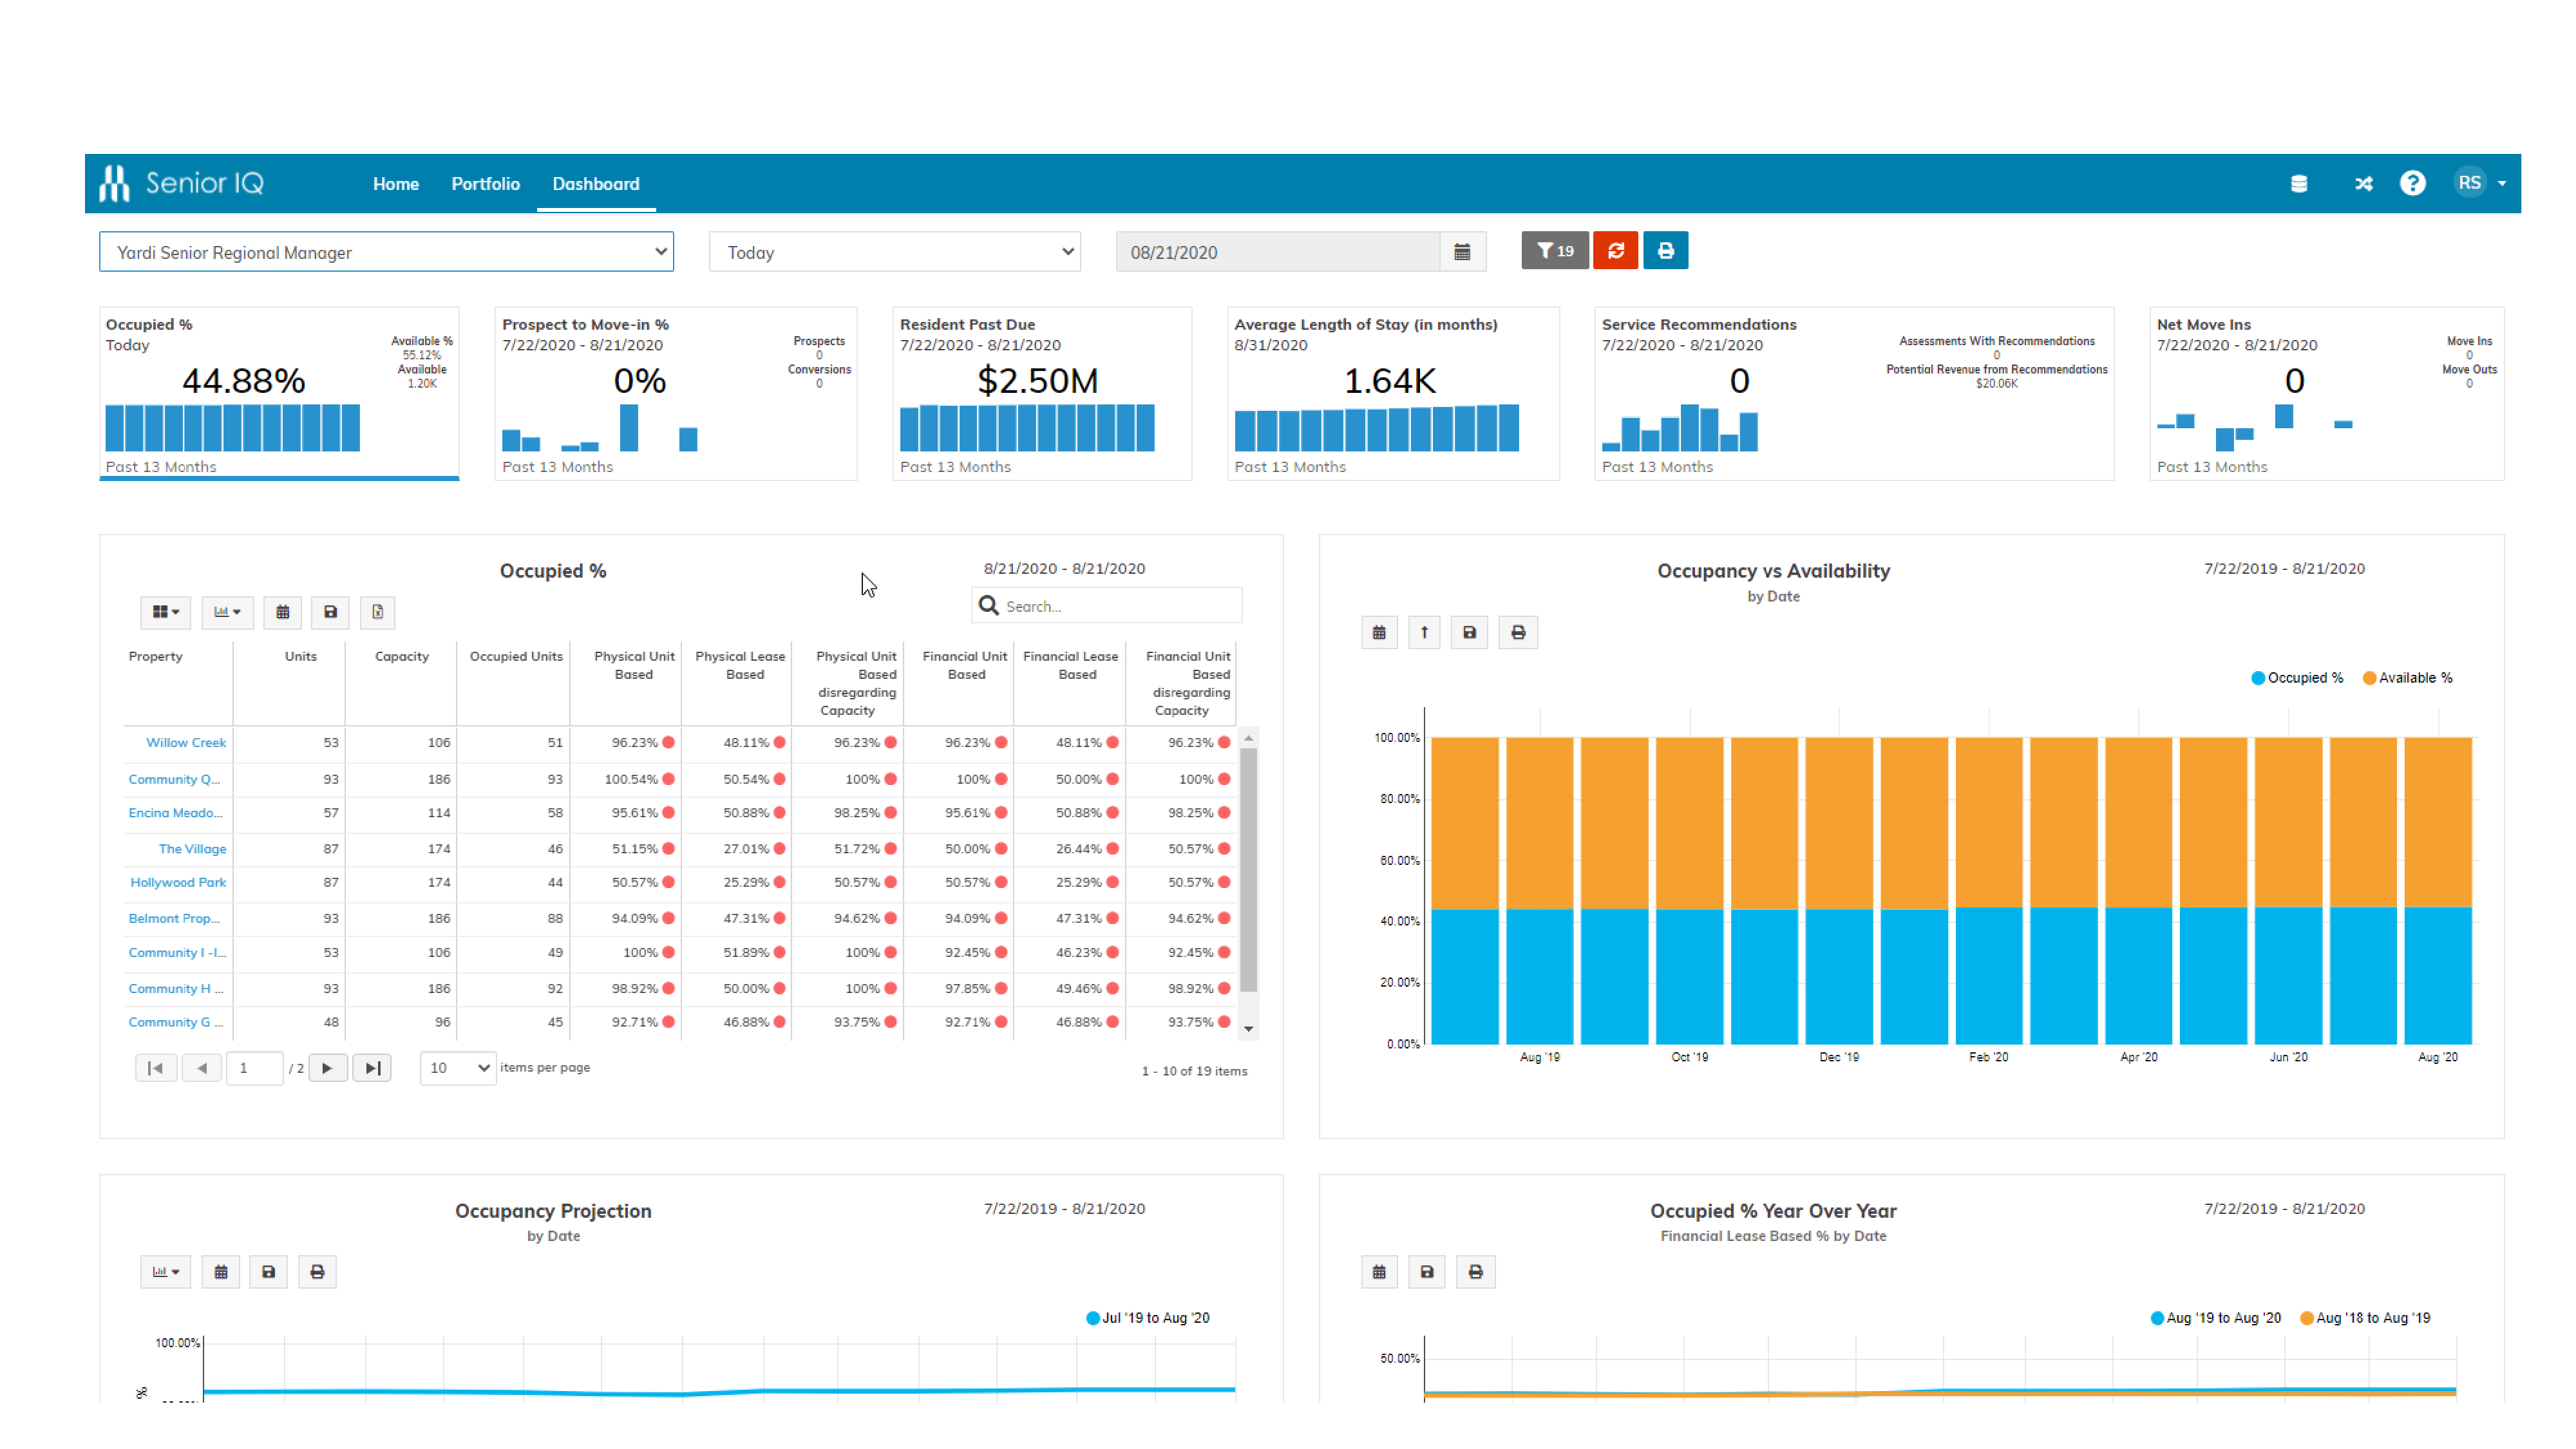Select Average Length of Stay card
Screen dimensions: 2576x1449
tap(1393, 394)
